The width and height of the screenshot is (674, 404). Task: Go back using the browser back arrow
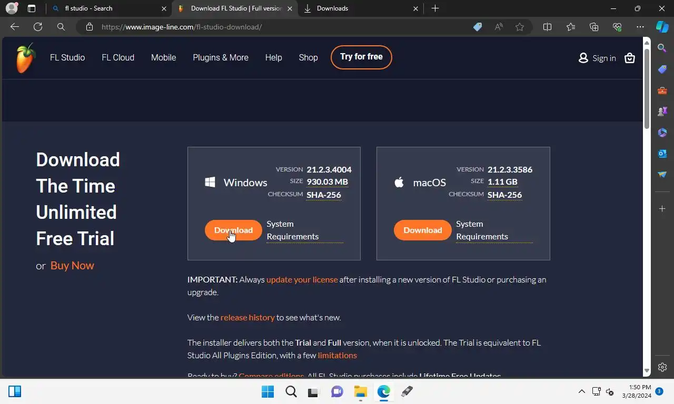15,27
